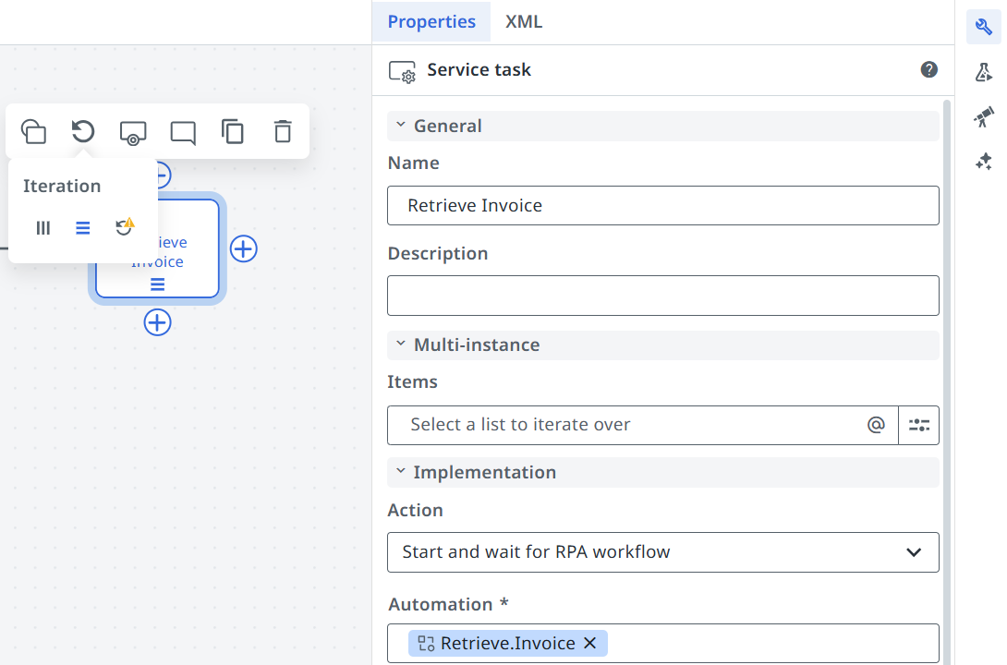Edit the Name field Retrieve Invoice
The image size is (1007, 665).
[662, 205]
